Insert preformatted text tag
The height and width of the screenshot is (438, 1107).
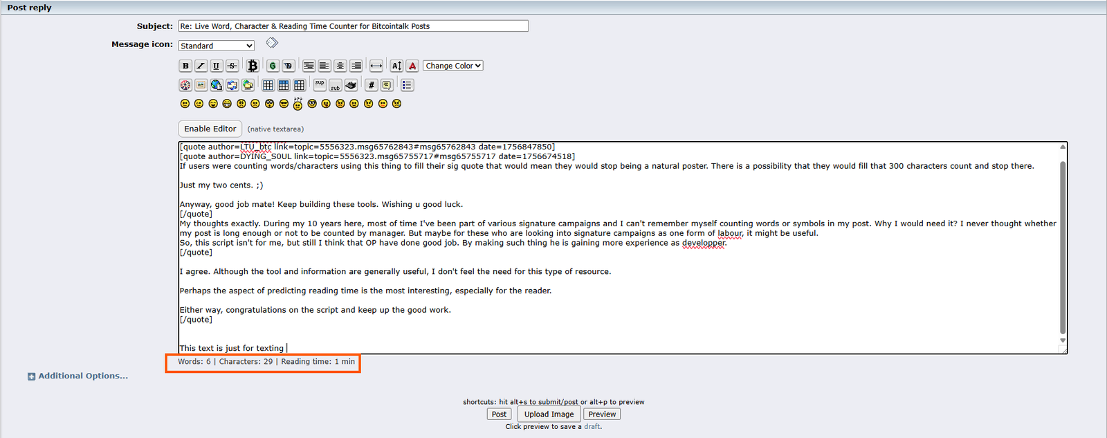point(309,66)
